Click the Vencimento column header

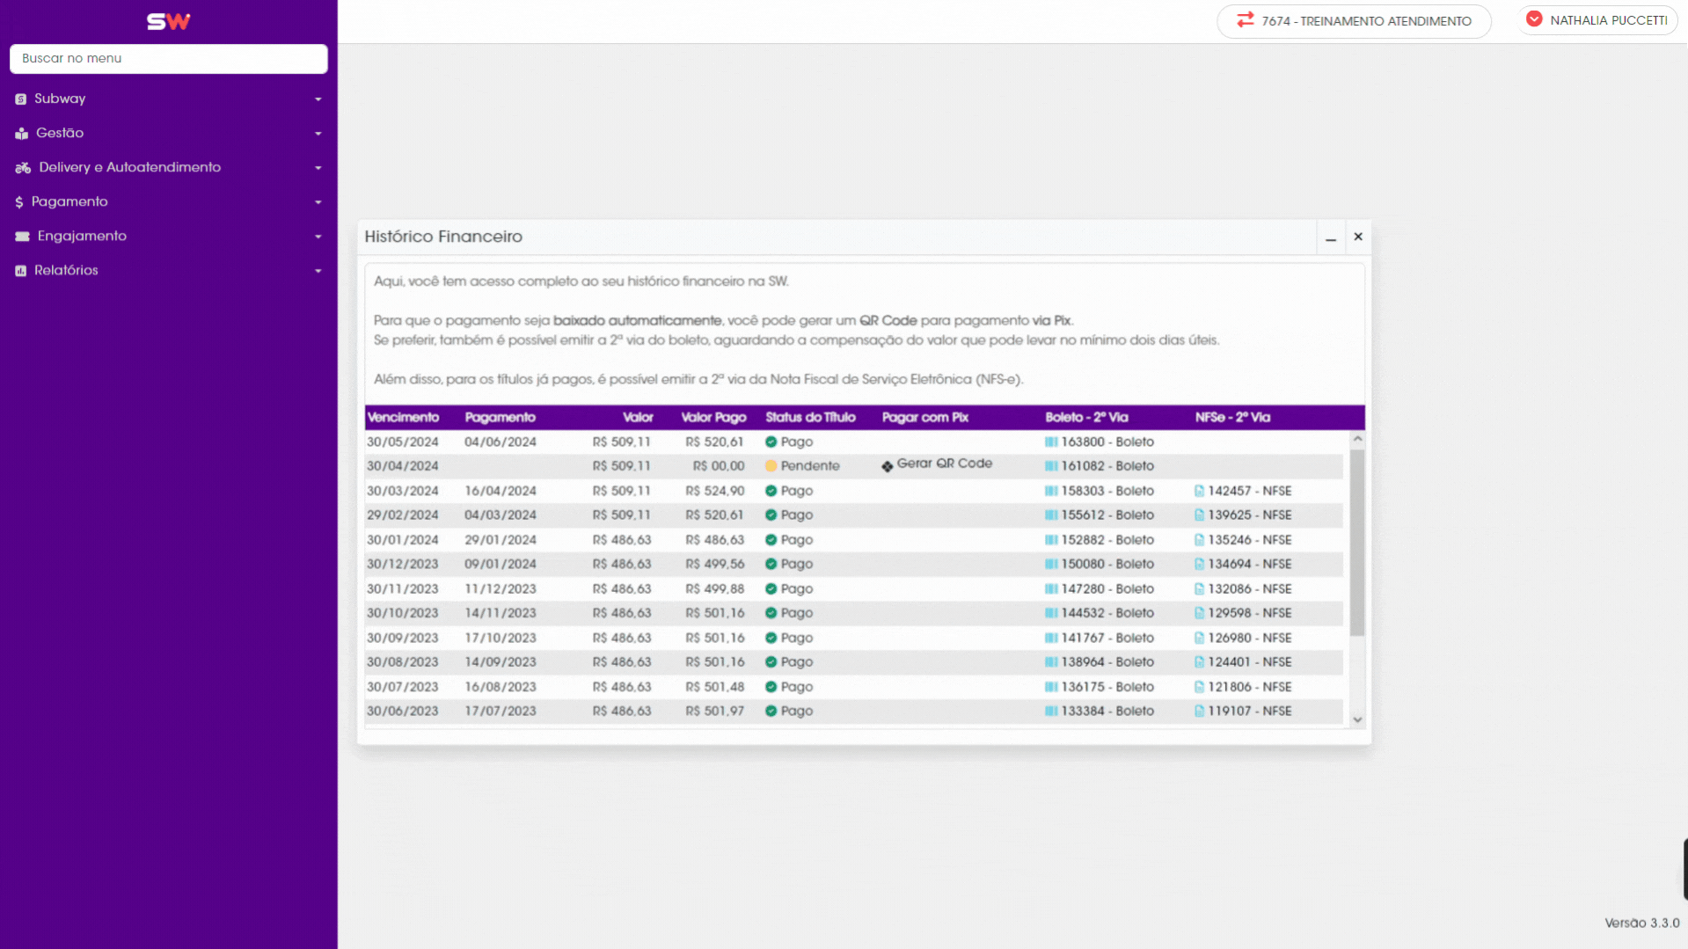pyautogui.click(x=403, y=417)
